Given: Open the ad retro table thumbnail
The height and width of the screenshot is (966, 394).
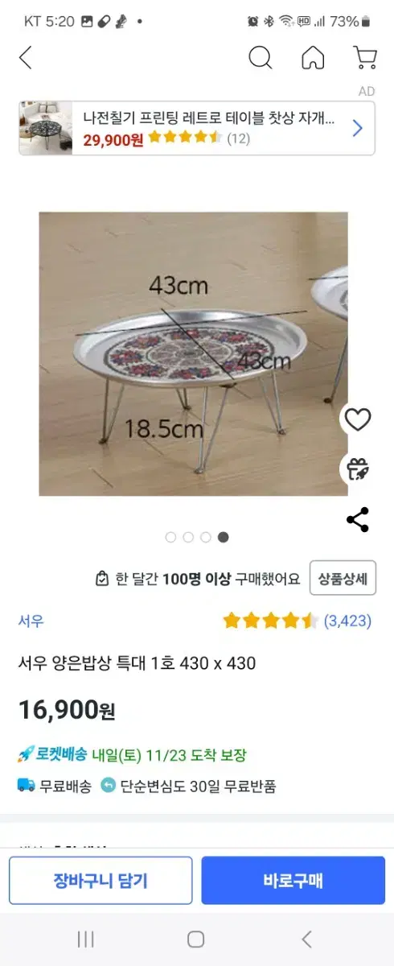Looking at the screenshot, I should click(46, 128).
